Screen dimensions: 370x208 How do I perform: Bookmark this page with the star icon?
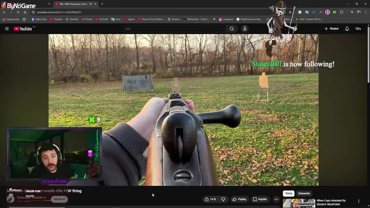pos(290,12)
